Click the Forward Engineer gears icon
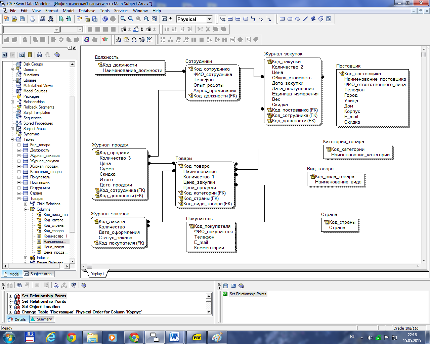Screen dimensions: 430x344 click(x=119, y=40)
